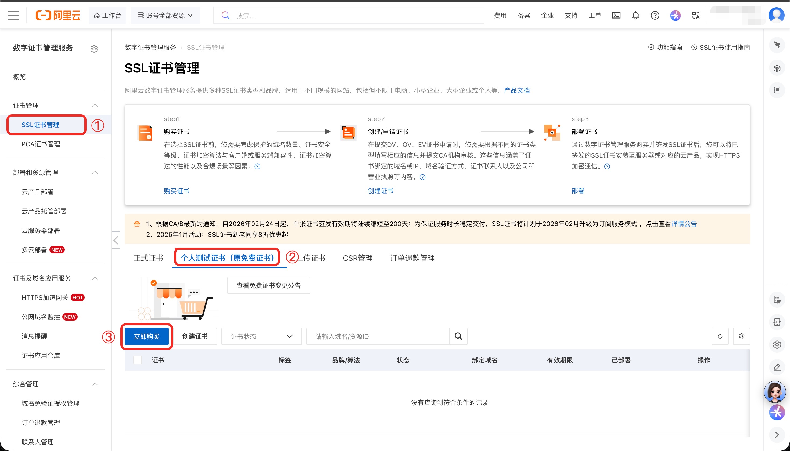This screenshot has height=451, width=790.
Task: Open the hamburger navigation menu
Action: coord(13,15)
